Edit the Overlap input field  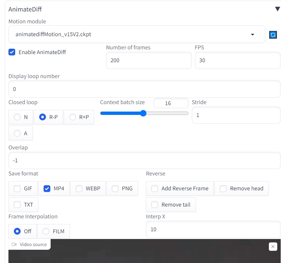(145, 160)
